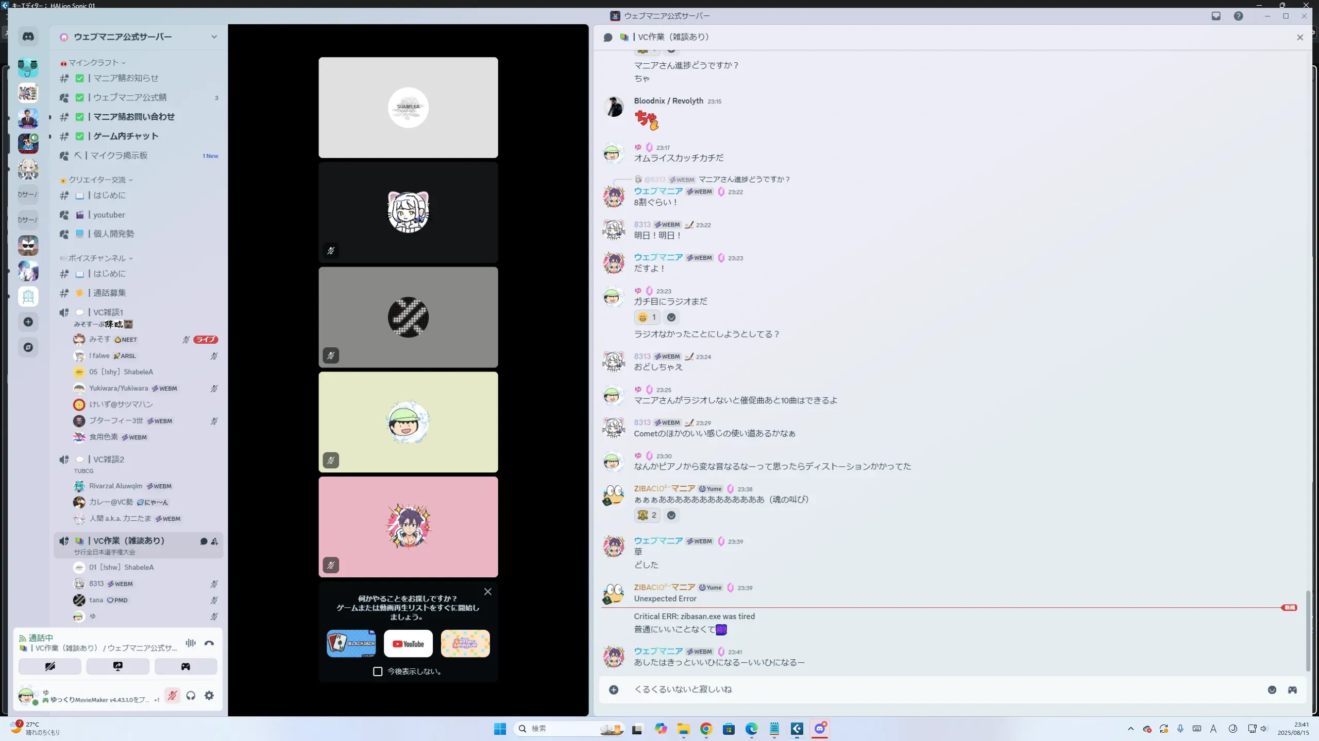Toggle microphone mute button
Image resolution: width=1319 pixels, height=741 pixels.
tap(172, 696)
